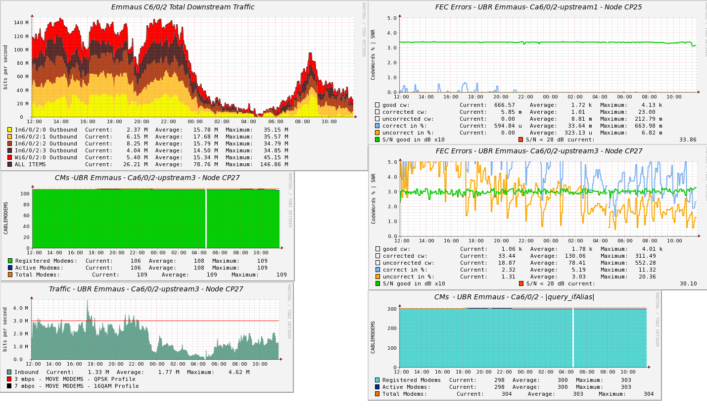707x420 pixels.
Task: Click the Wi6/0/2:0 Outbound maximum '45.15 M'
Action: coord(276,157)
